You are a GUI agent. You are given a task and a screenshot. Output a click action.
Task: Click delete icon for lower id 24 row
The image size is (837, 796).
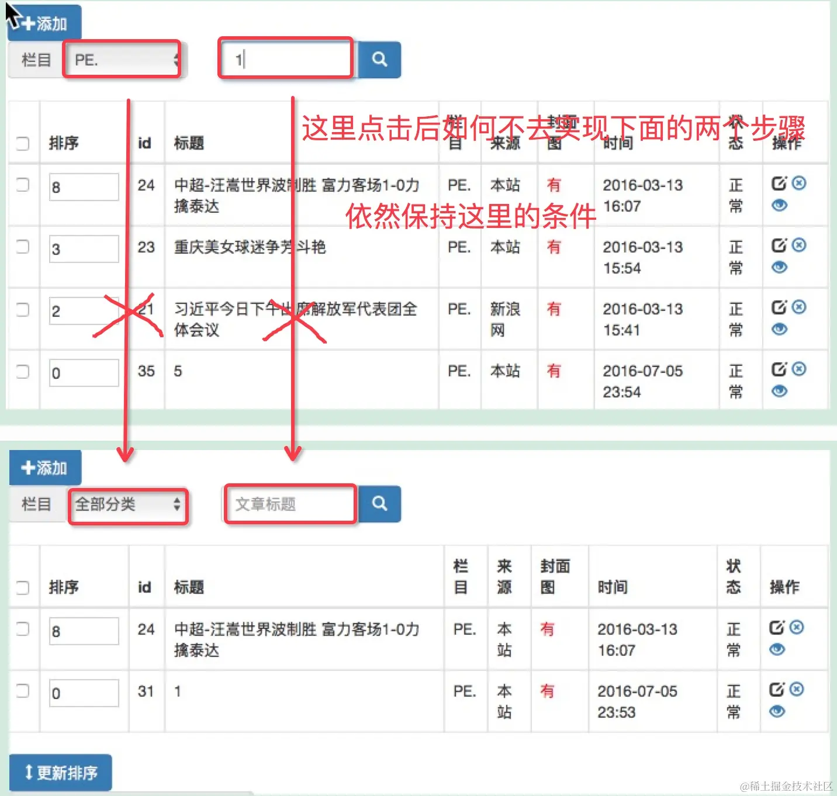[797, 627]
